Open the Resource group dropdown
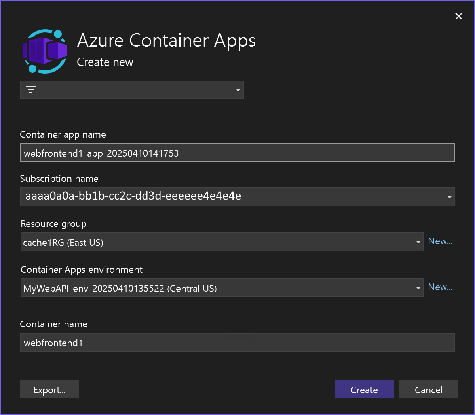Screen dimensions: 475x415 click(x=418, y=242)
